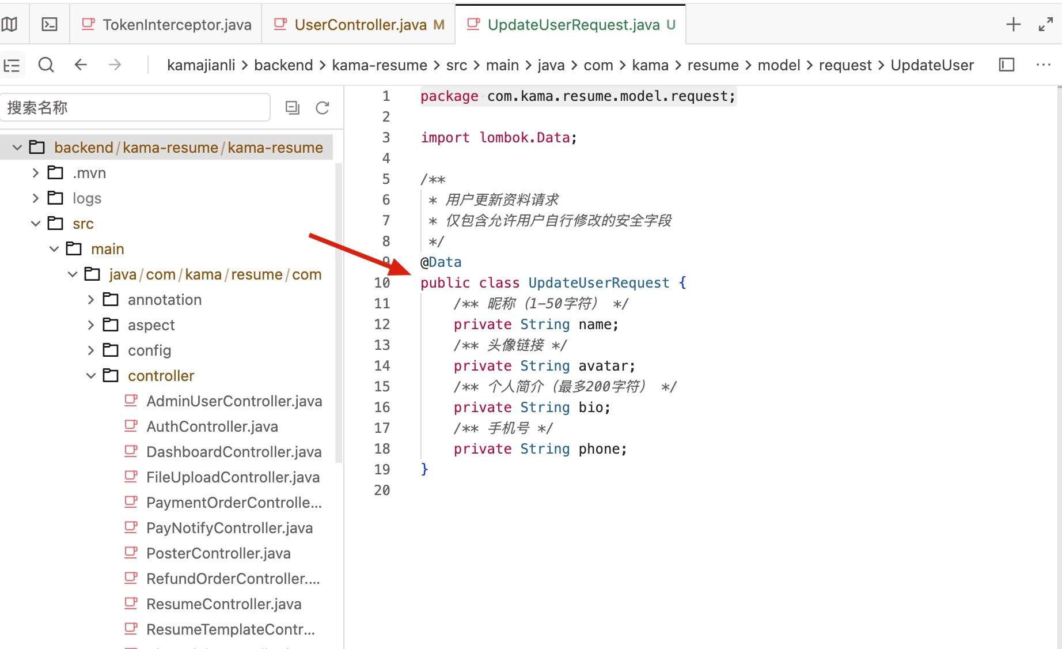Open AuthController.java file
This screenshot has width=1062, height=649.
[x=212, y=427]
